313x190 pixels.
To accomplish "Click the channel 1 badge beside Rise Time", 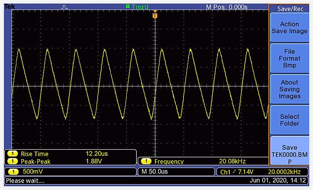I will 13,154.
